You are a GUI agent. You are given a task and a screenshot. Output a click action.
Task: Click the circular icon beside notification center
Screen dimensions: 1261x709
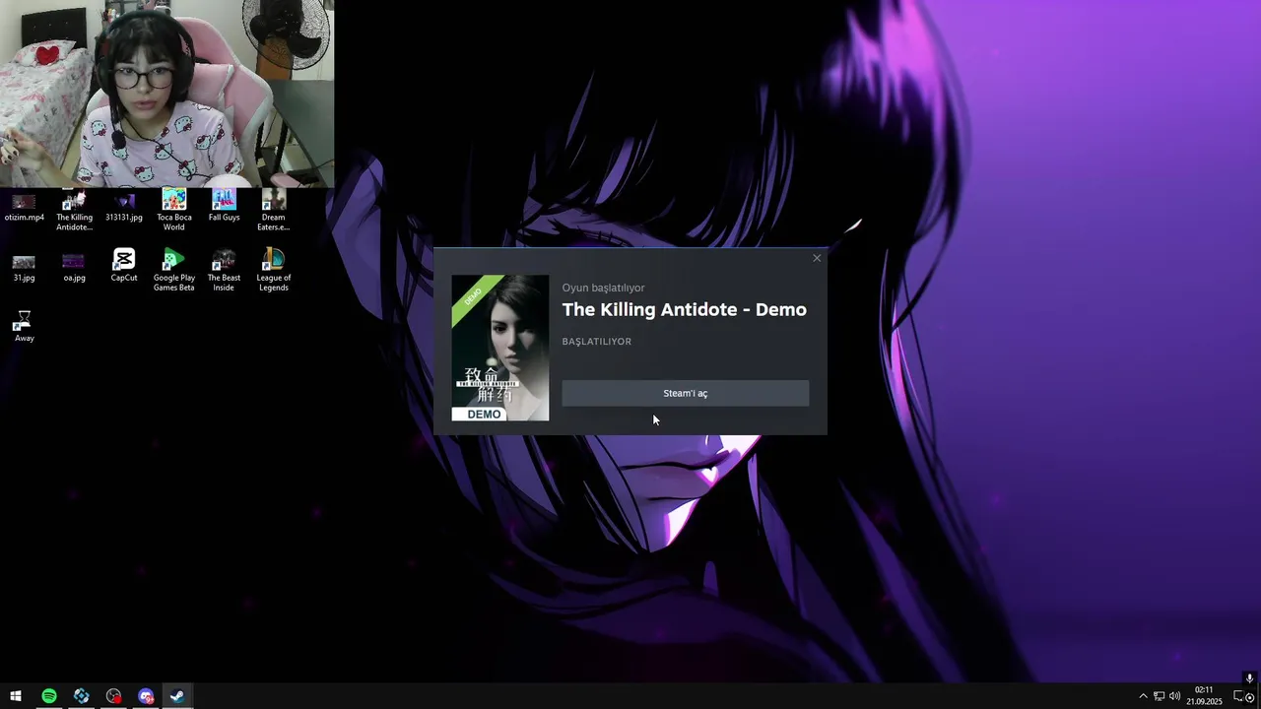pos(1249,698)
